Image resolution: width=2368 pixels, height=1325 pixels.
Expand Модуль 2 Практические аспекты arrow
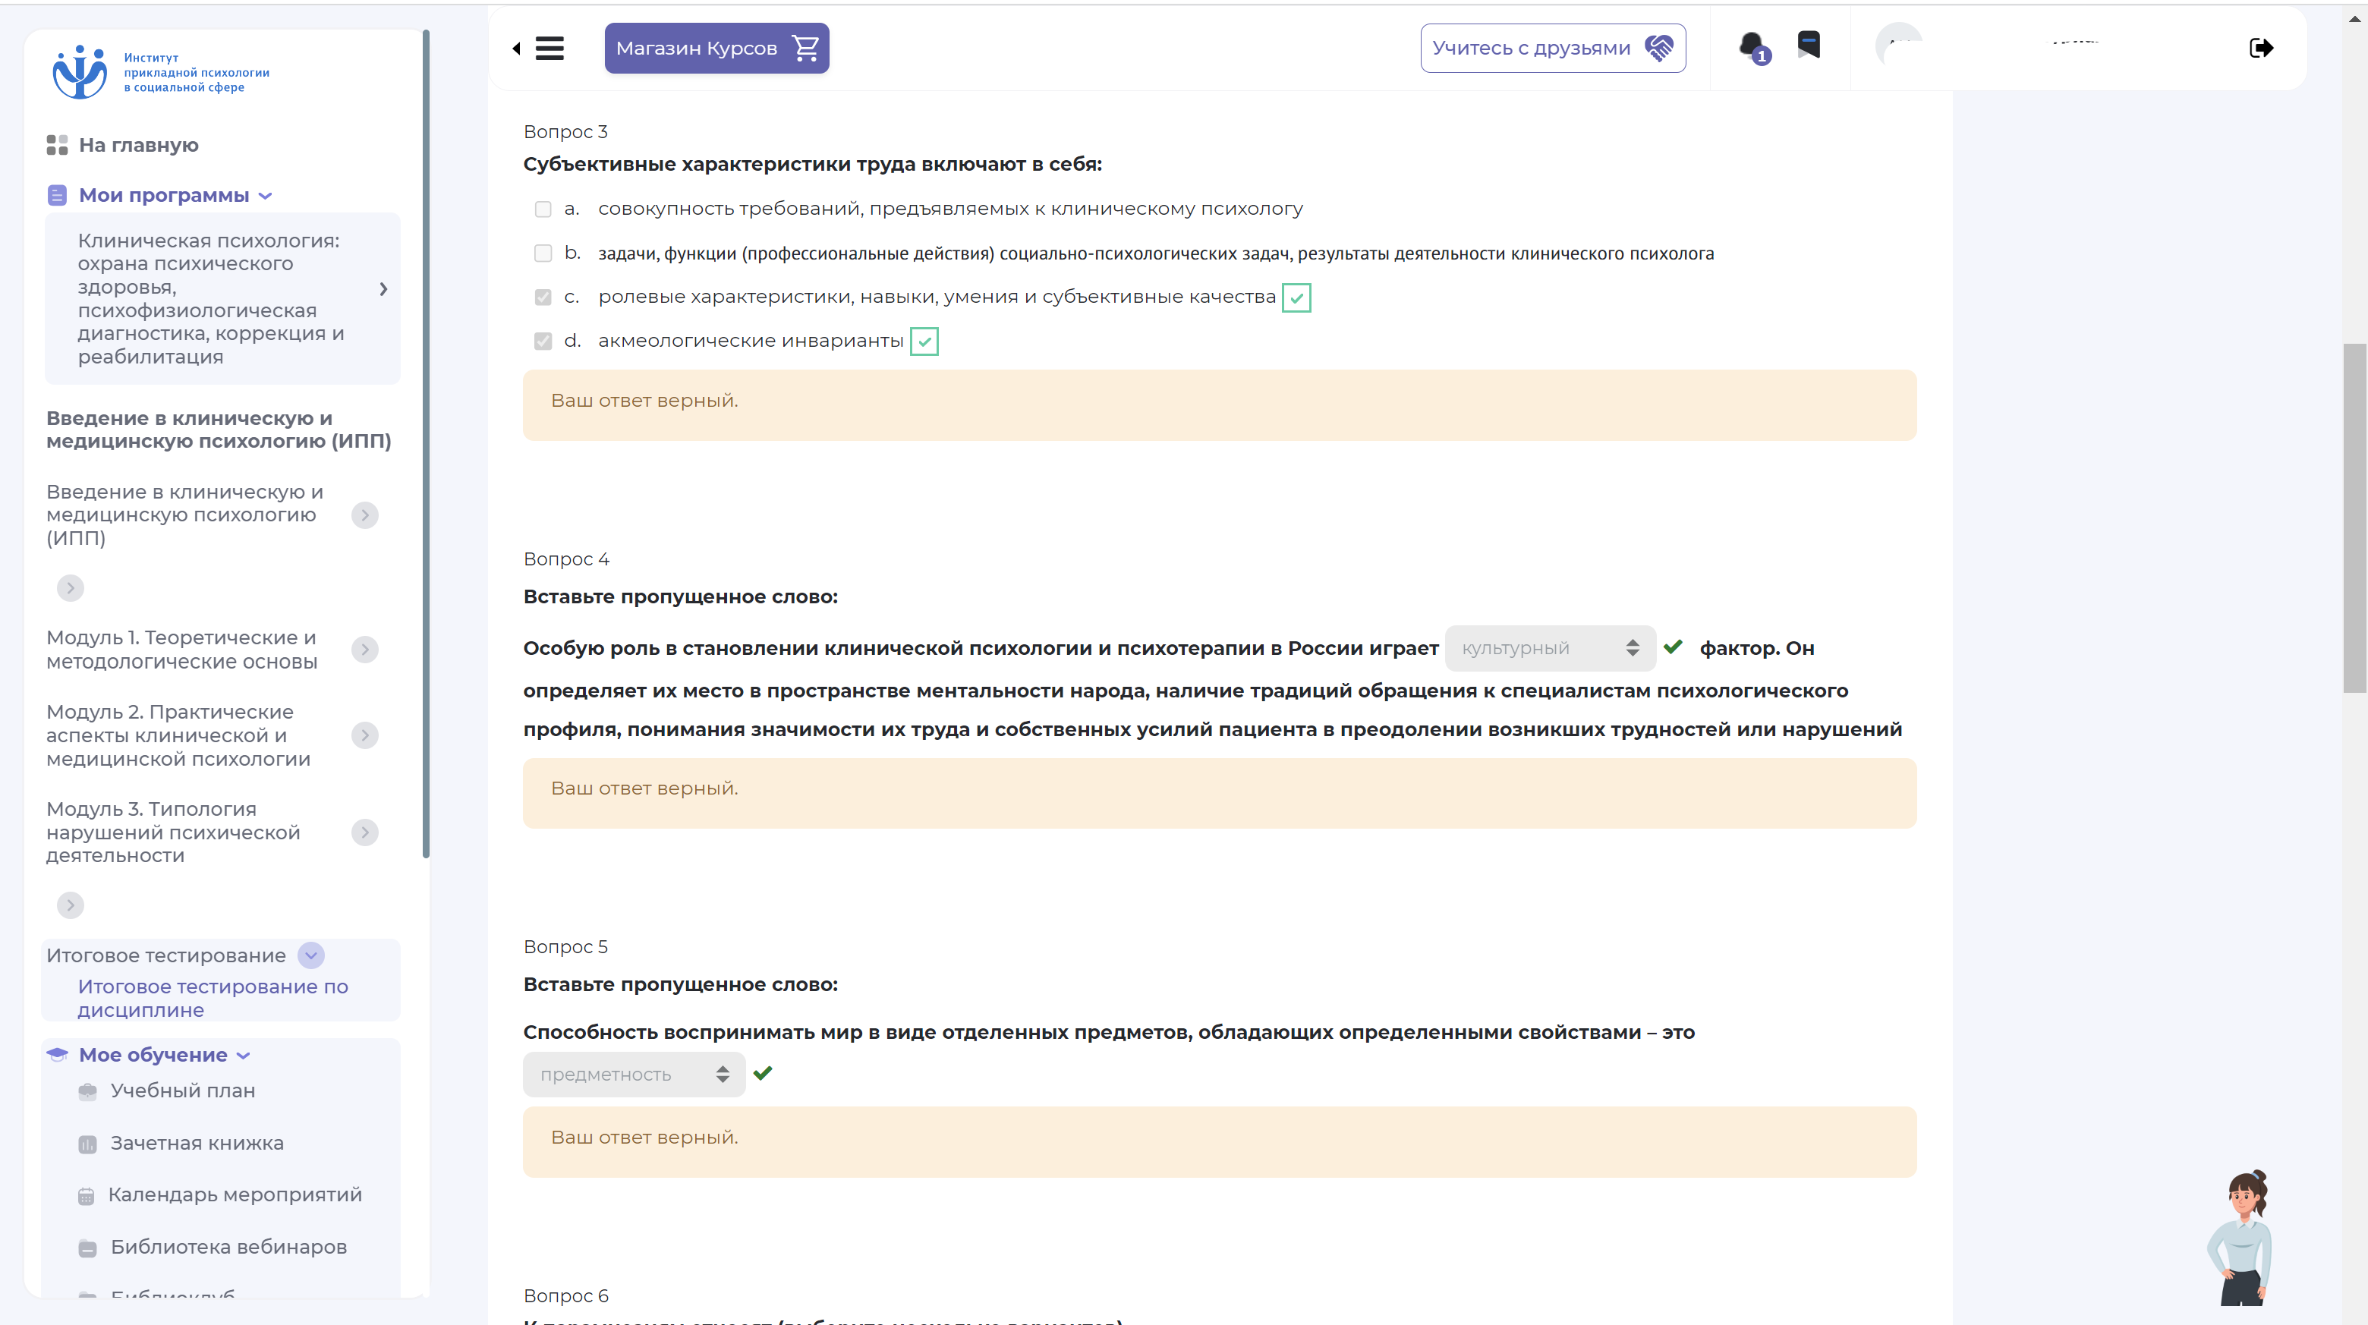(x=365, y=735)
